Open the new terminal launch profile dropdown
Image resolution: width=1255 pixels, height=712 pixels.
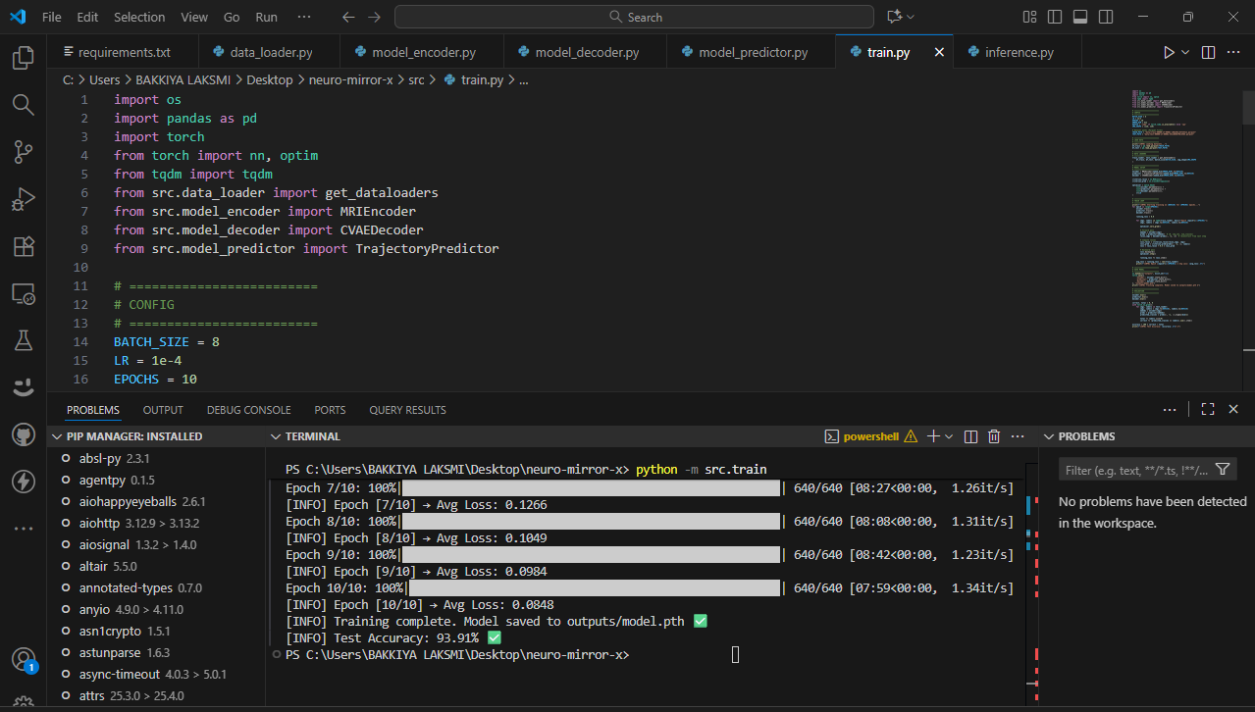951,436
